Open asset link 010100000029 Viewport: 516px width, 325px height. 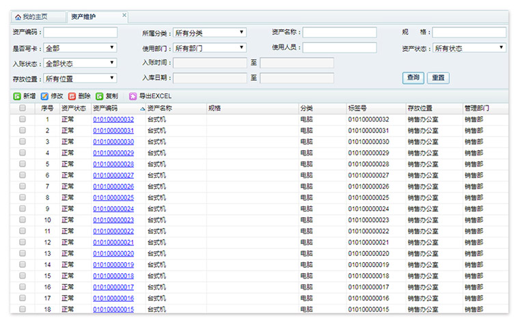[x=113, y=153]
